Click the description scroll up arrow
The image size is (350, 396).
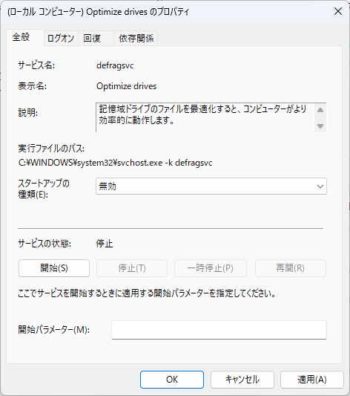(x=320, y=110)
